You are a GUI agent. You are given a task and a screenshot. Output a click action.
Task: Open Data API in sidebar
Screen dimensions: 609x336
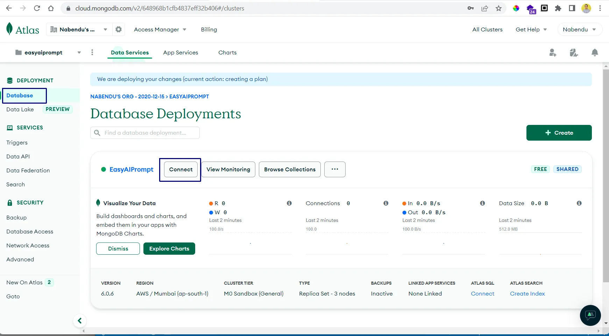[18, 156]
